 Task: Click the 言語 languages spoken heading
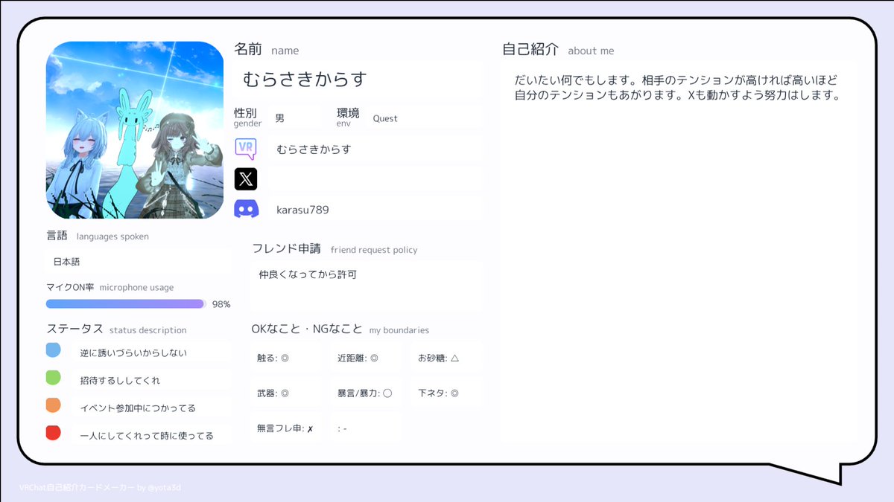pos(98,236)
